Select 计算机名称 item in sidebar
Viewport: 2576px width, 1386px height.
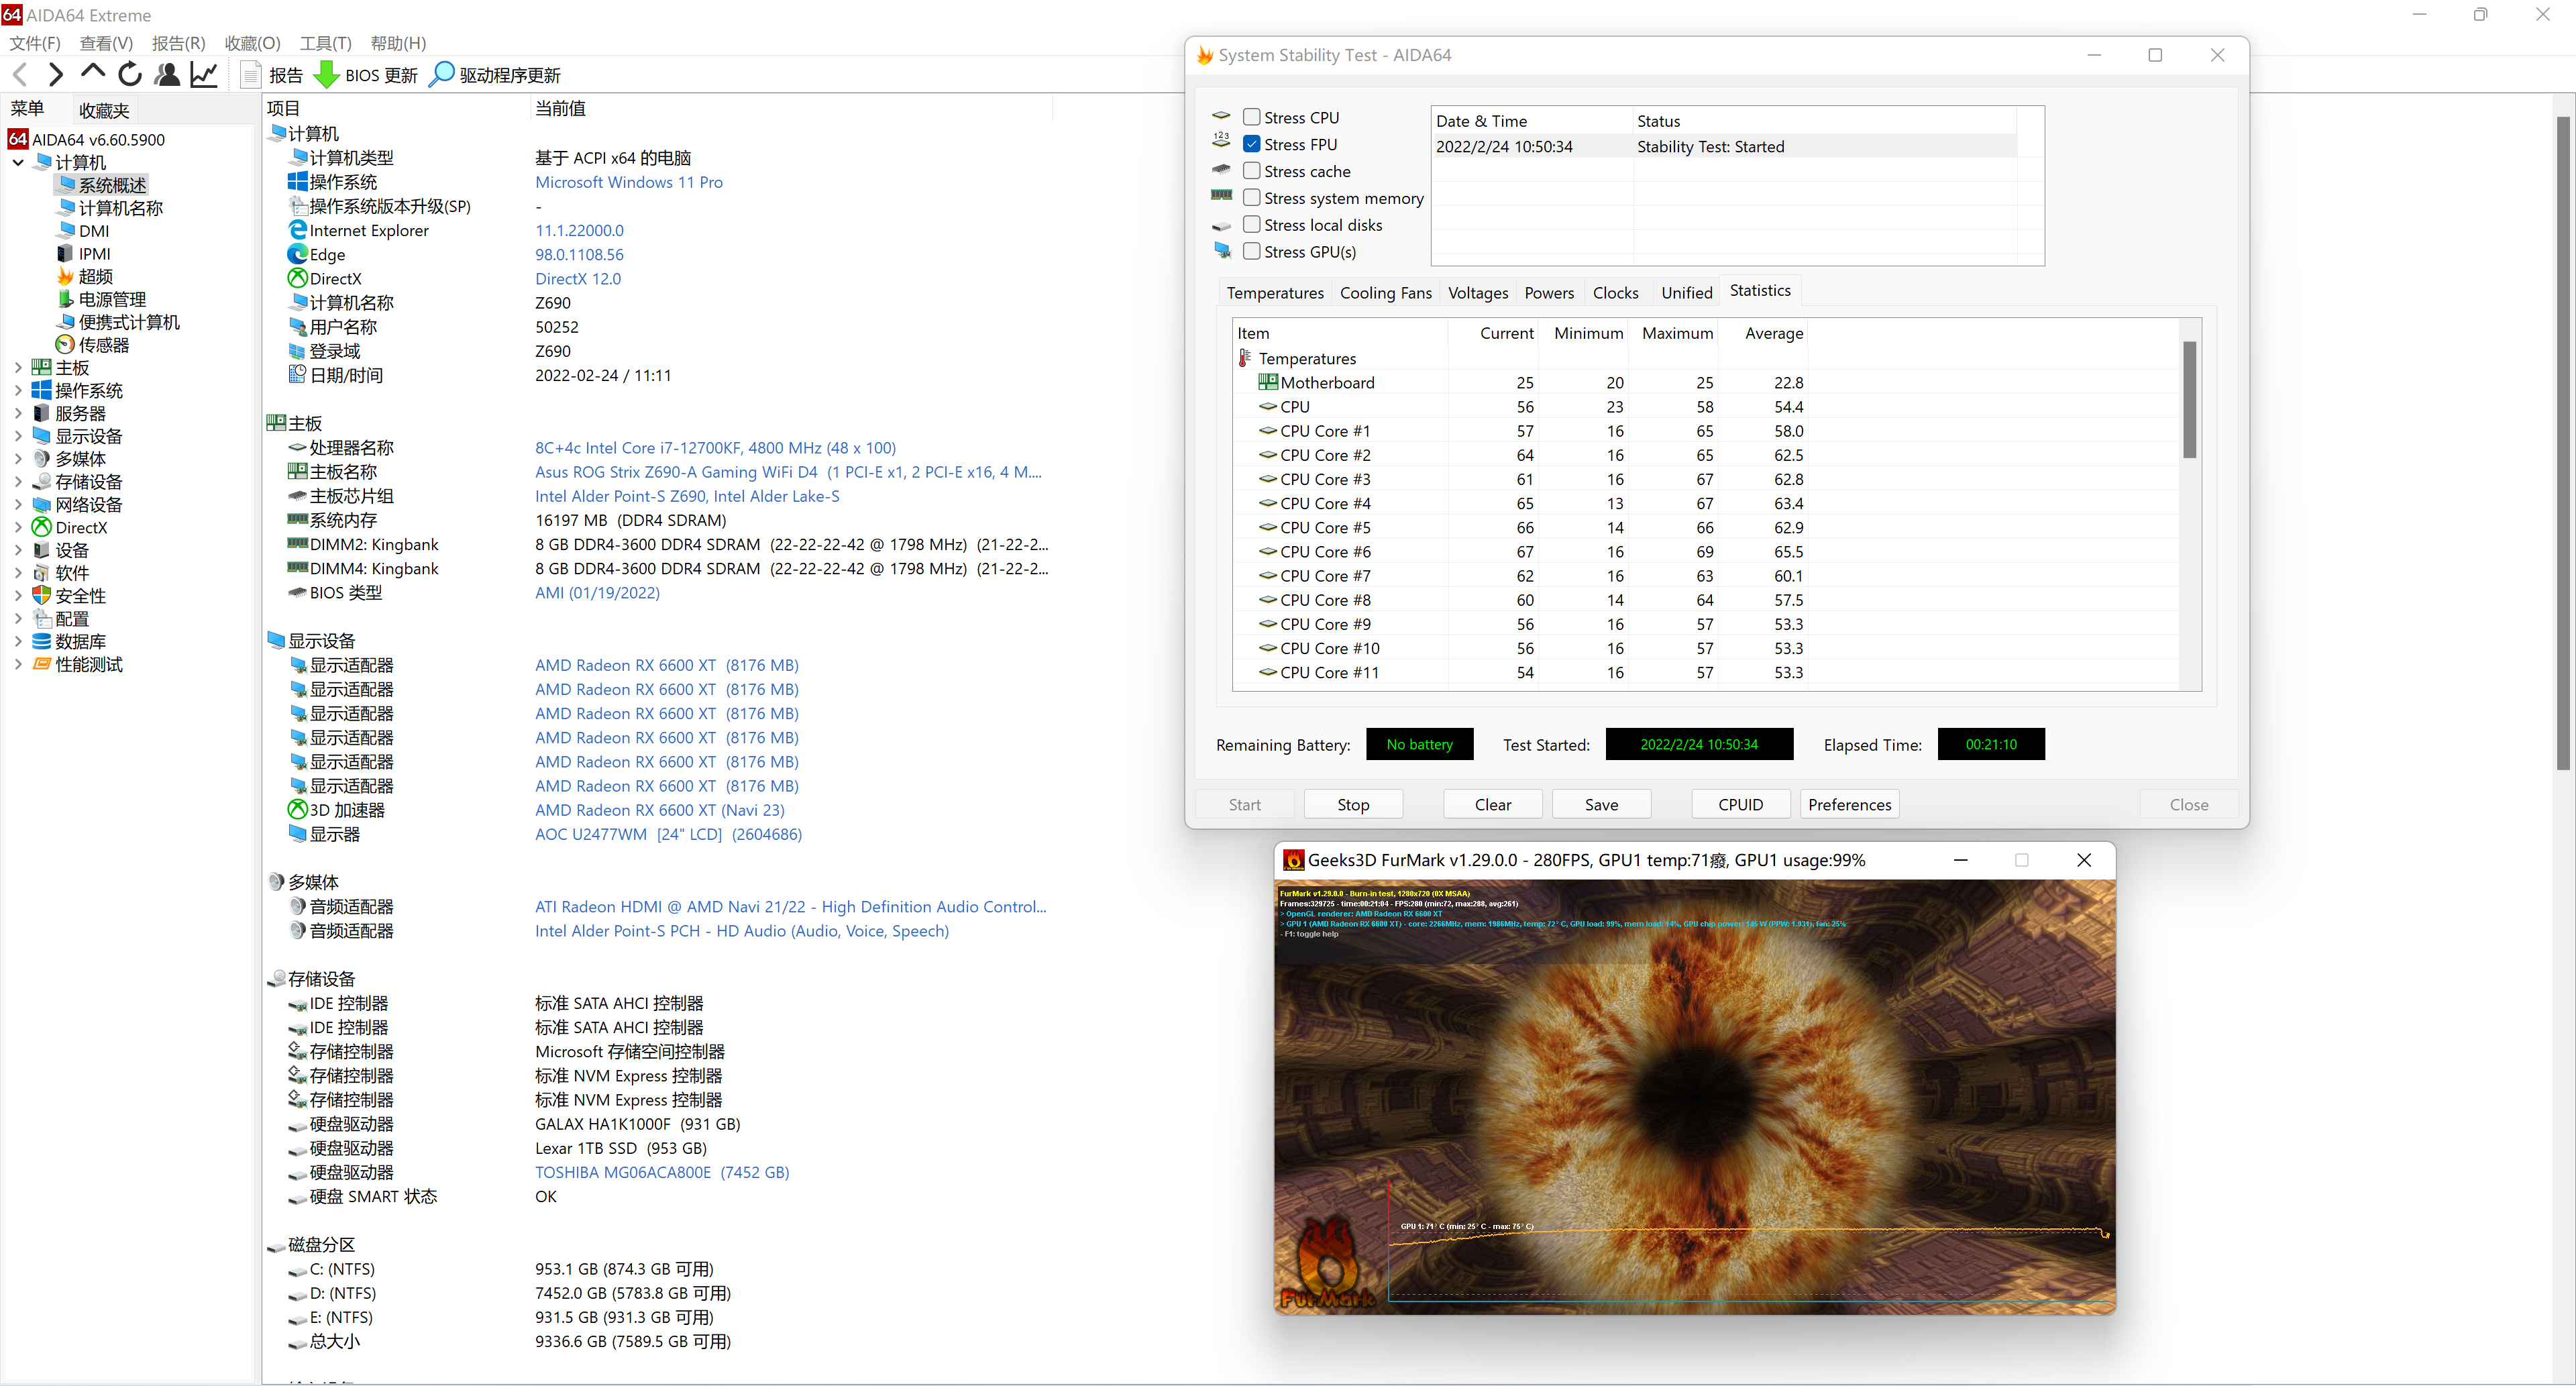point(120,208)
